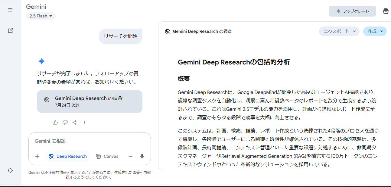Viewport: 391px width, 187px height.
Task: Open the エクスポート dropdown
Action: pos(339,31)
